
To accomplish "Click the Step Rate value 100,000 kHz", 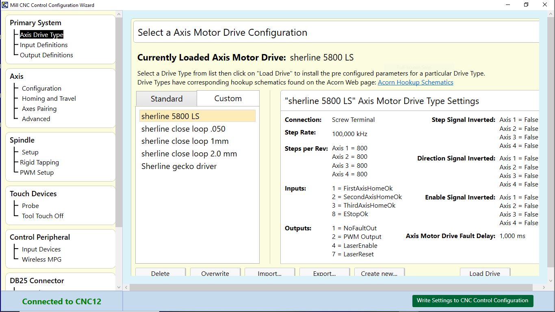I will pyautogui.click(x=349, y=134).
